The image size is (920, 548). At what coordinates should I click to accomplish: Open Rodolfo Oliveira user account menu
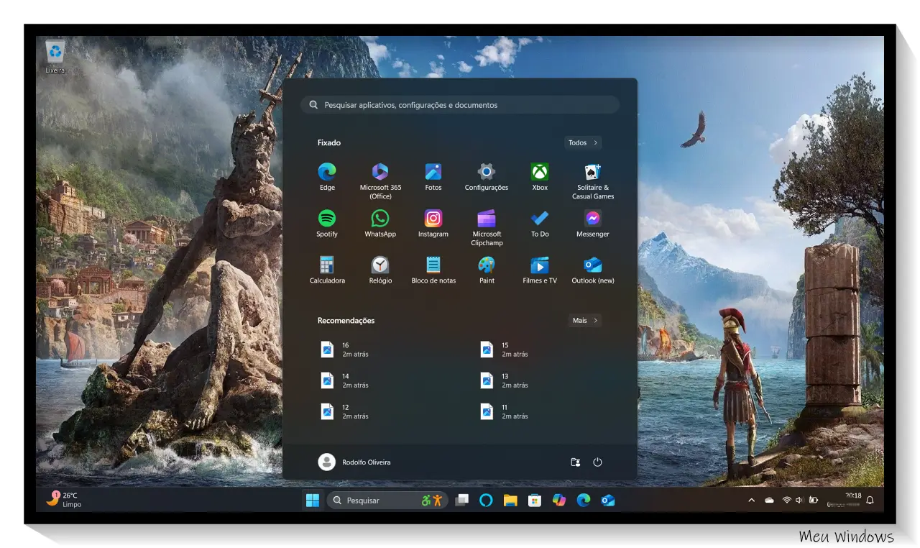tap(355, 462)
